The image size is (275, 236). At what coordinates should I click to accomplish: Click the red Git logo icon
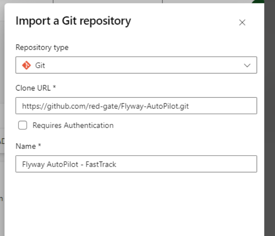(x=26, y=65)
